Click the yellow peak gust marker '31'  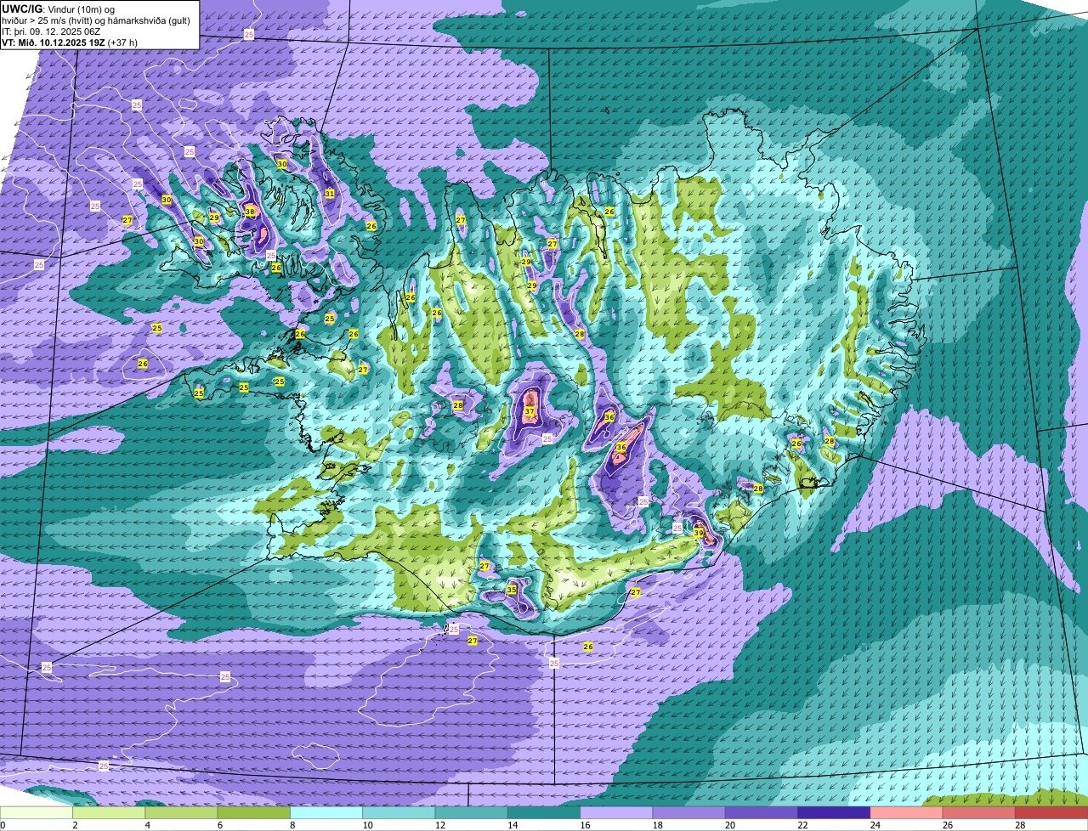click(330, 194)
